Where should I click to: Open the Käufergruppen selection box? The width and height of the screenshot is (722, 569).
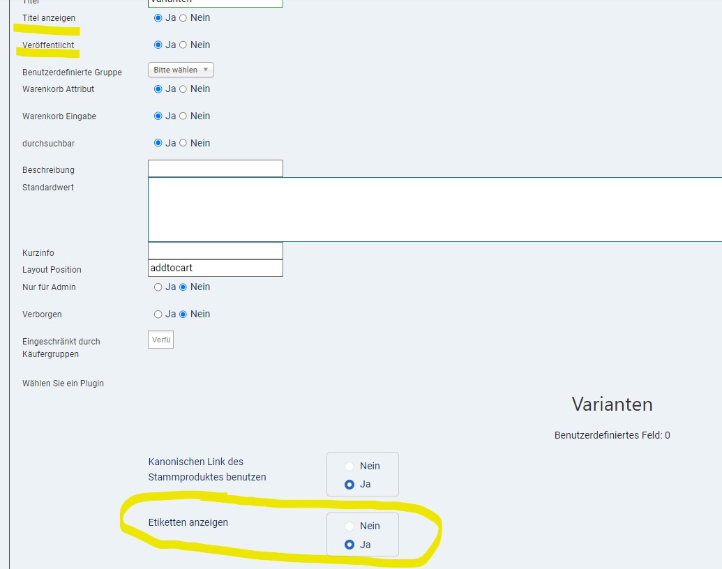(161, 340)
